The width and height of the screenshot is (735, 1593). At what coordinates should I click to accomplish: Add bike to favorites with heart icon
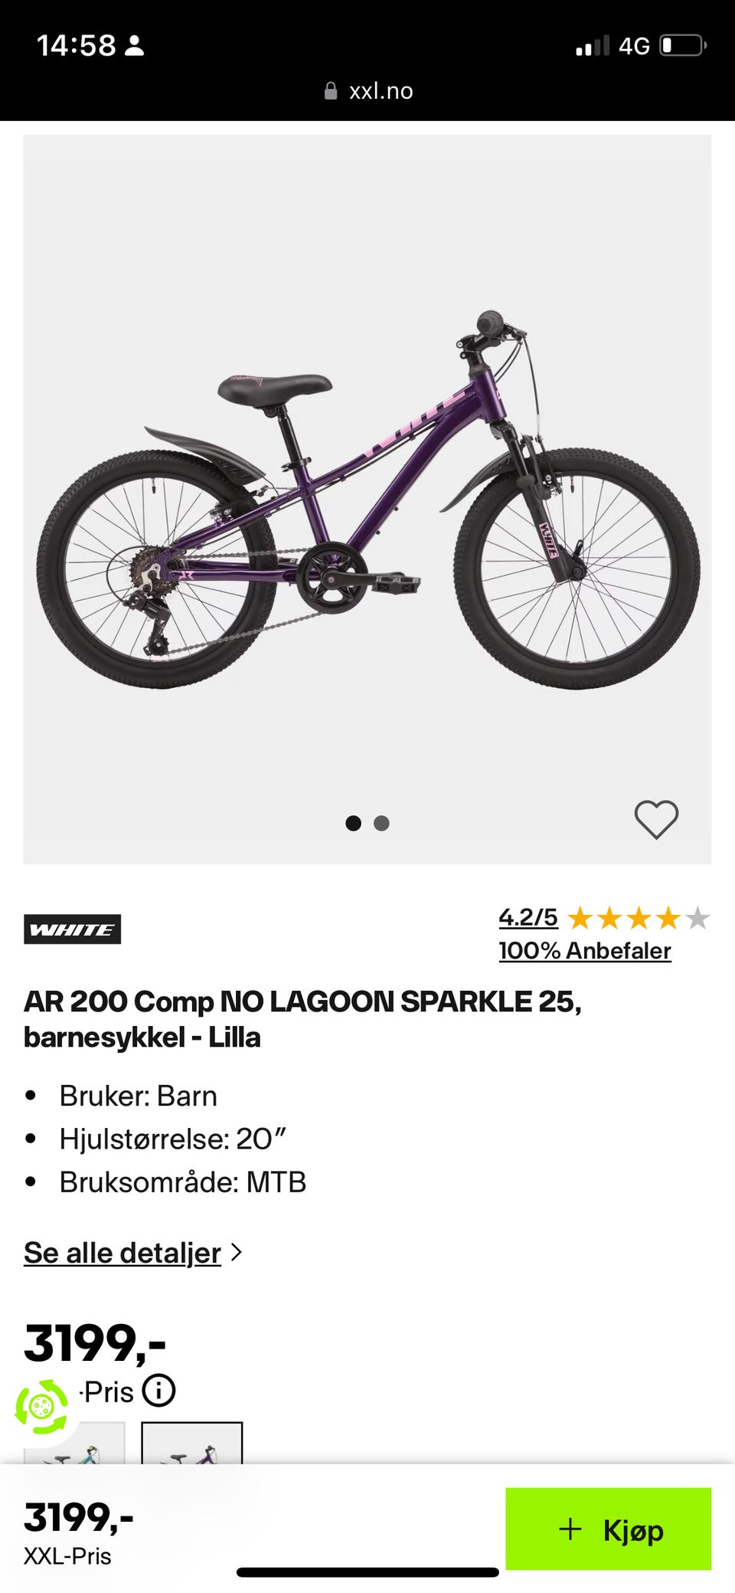pyautogui.click(x=656, y=819)
